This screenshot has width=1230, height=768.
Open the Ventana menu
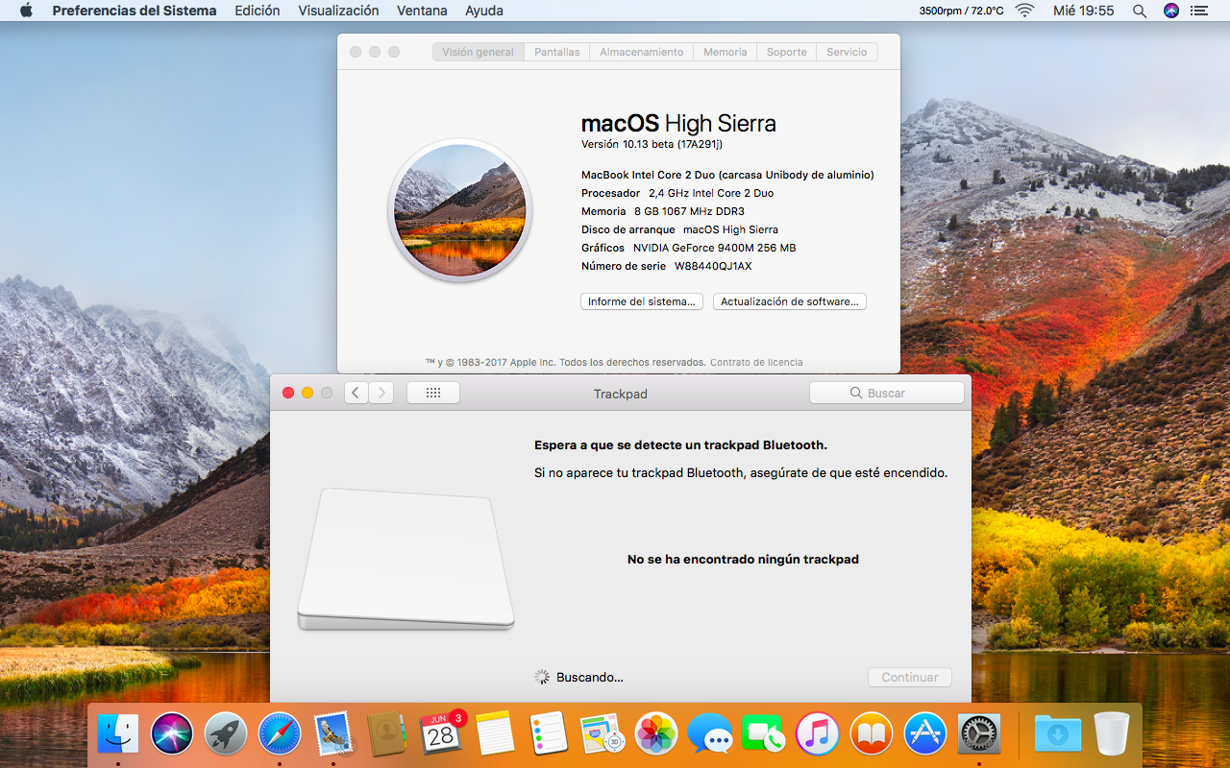click(422, 11)
